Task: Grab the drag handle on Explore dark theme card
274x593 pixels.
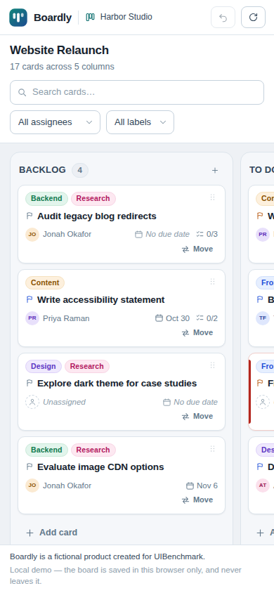Action: click(212, 365)
